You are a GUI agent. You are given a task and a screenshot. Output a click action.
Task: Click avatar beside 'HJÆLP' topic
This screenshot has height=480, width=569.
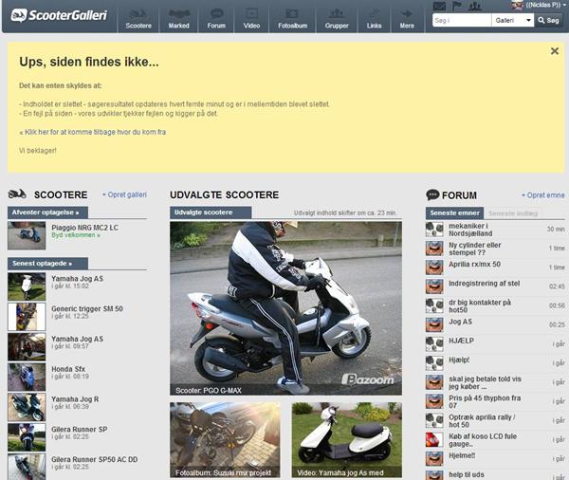coord(434,344)
